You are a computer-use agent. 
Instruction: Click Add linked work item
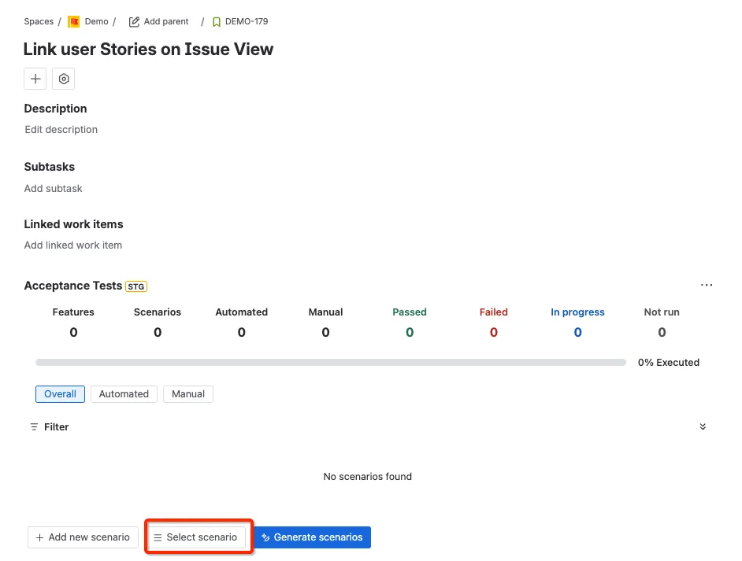click(73, 245)
